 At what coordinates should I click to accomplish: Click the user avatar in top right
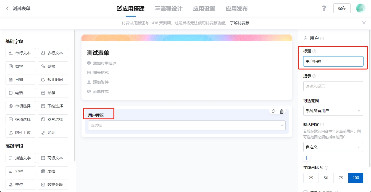coord(361,8)
